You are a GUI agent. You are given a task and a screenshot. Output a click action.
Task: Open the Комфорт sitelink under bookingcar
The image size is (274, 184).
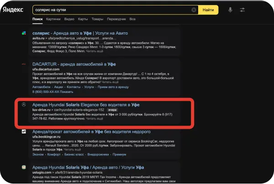54,154
